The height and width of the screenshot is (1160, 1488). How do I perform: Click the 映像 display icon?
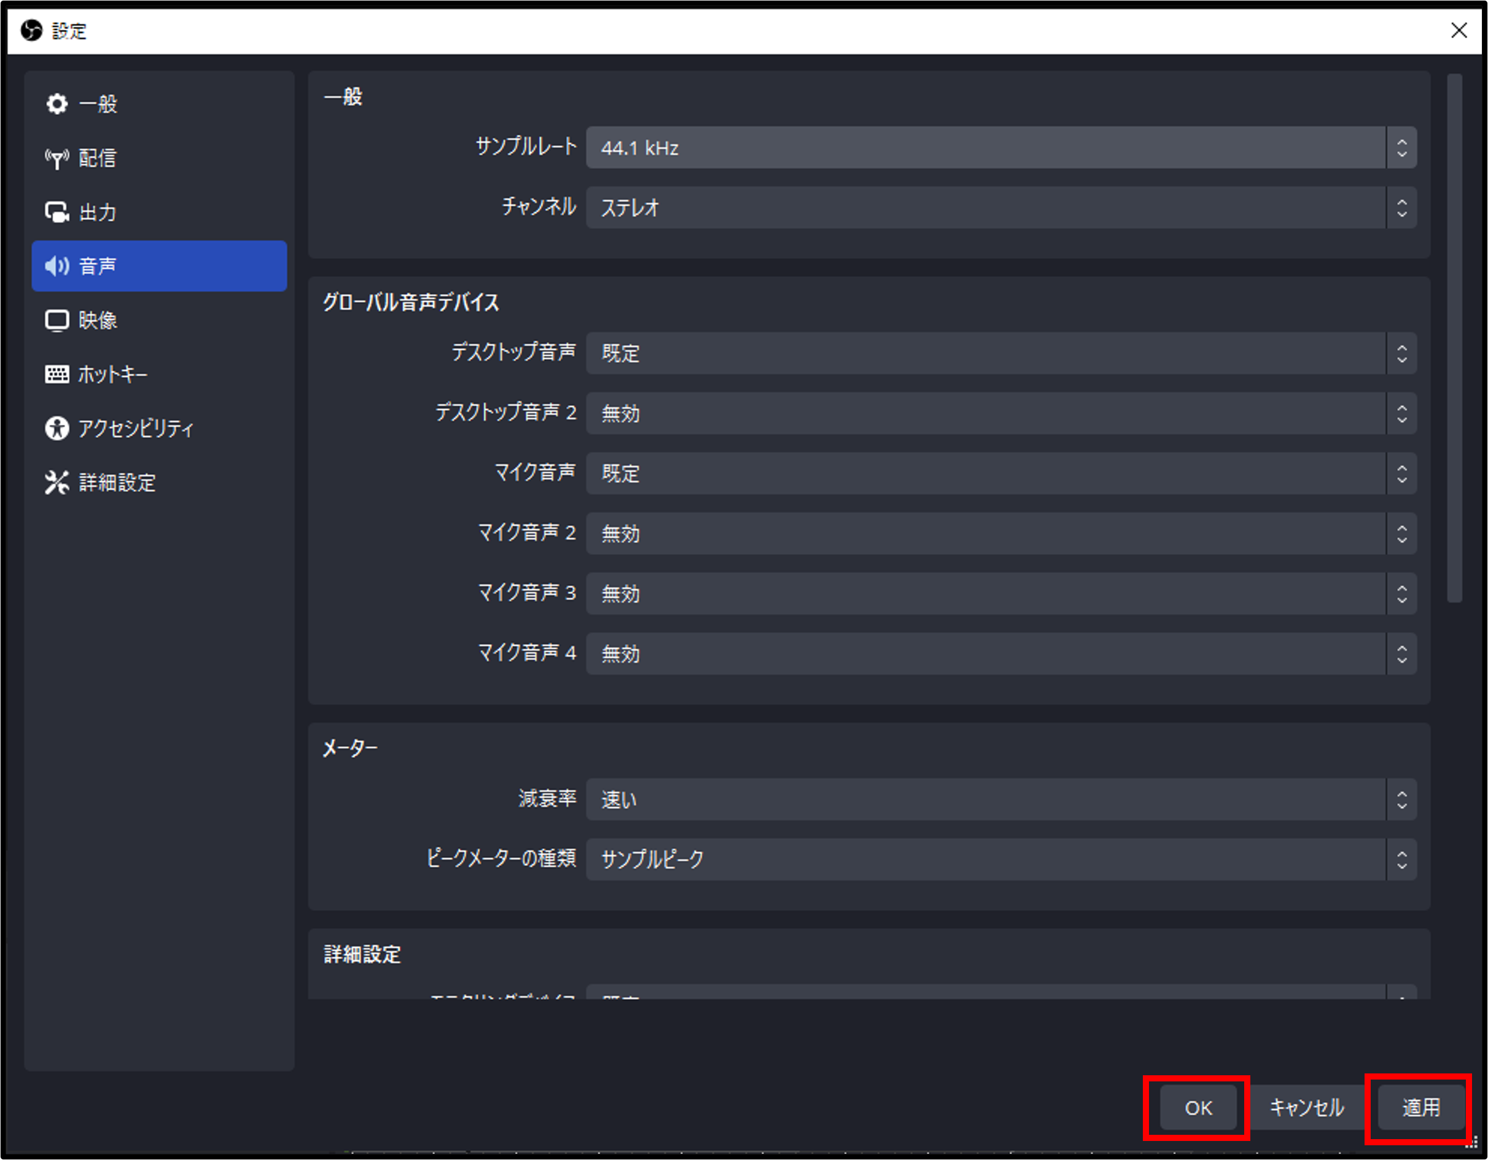click(x=56, y=320)
